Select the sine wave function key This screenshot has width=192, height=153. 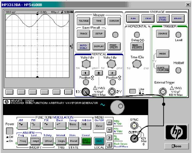pos(23,126)
